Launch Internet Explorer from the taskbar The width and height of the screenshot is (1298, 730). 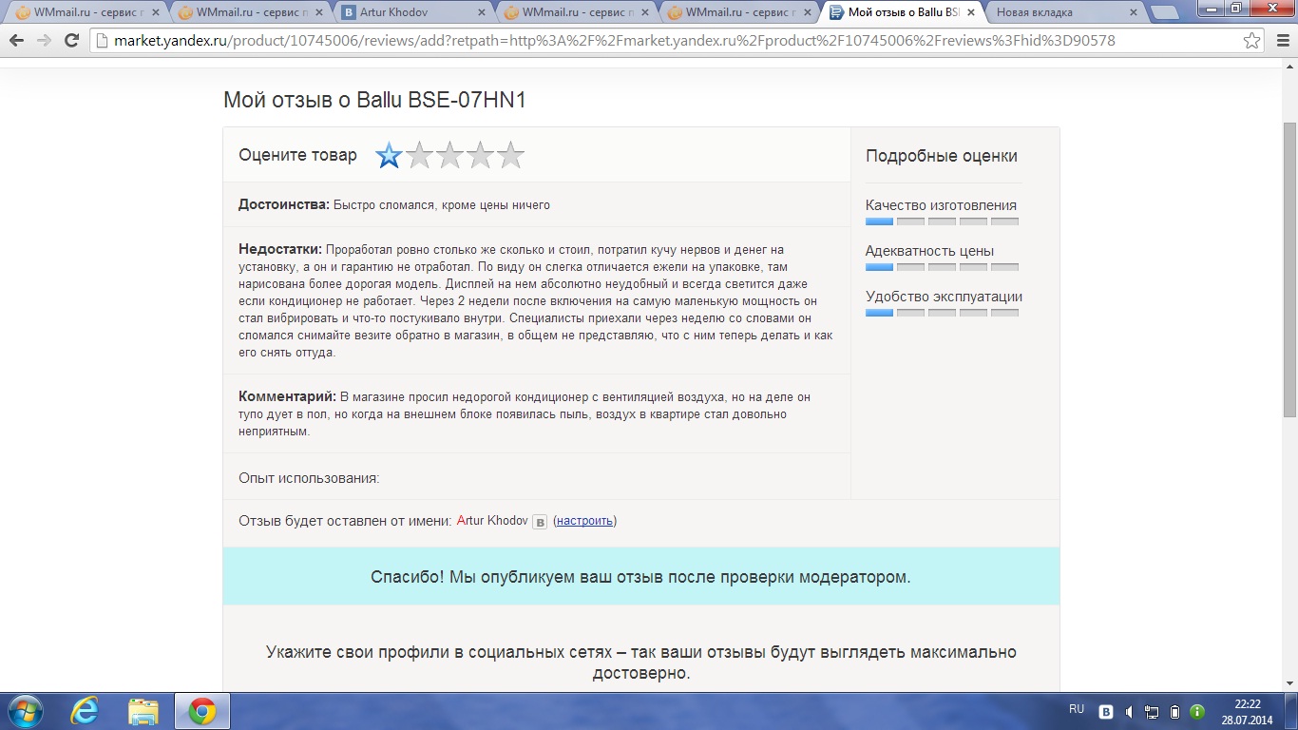pos(85,711)
